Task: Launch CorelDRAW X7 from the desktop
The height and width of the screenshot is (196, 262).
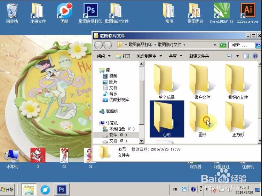Action: point(222,13)
